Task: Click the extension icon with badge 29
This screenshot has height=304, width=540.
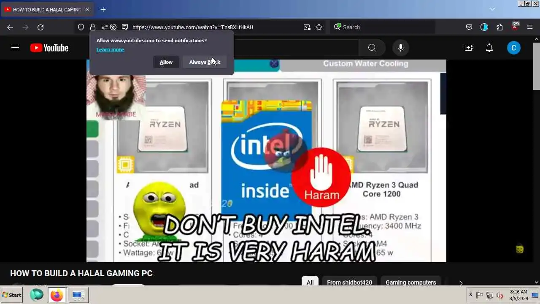Action: pyautogui.click(x=515, y=26)
